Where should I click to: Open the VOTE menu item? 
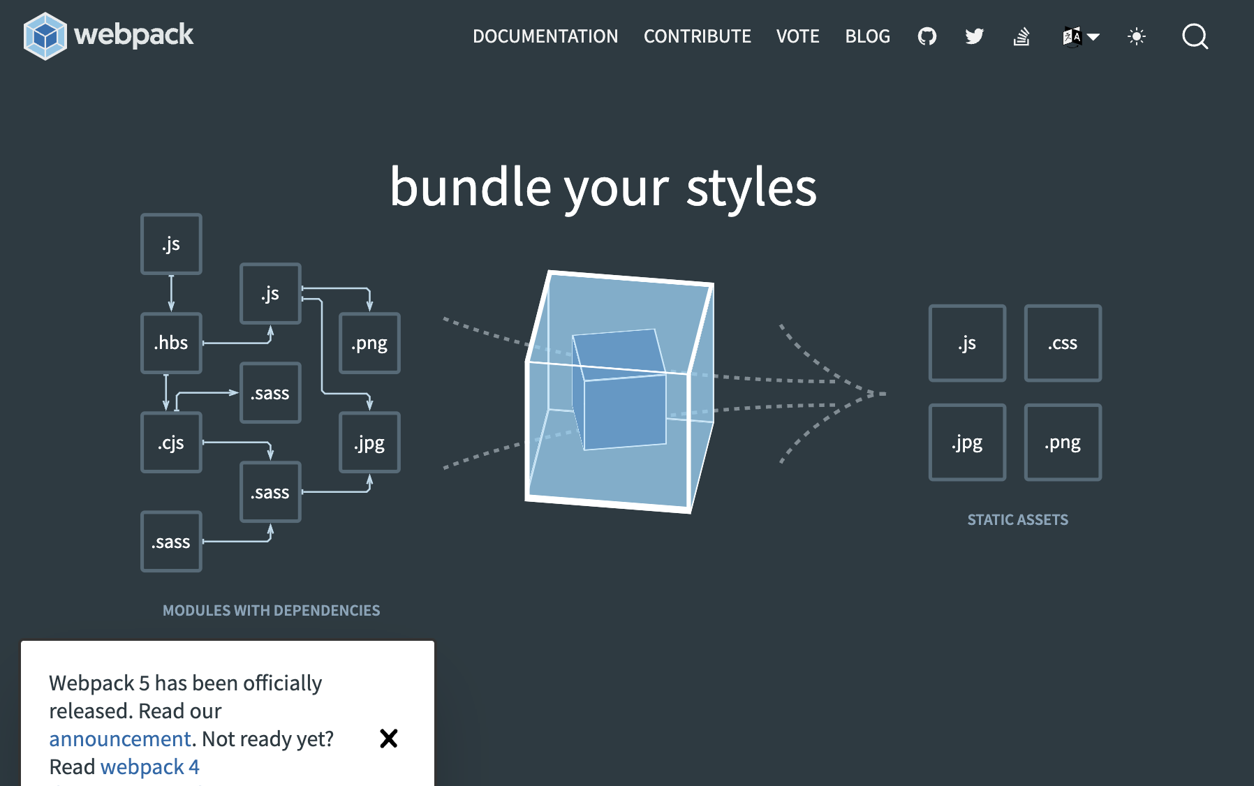pos(798,36)
